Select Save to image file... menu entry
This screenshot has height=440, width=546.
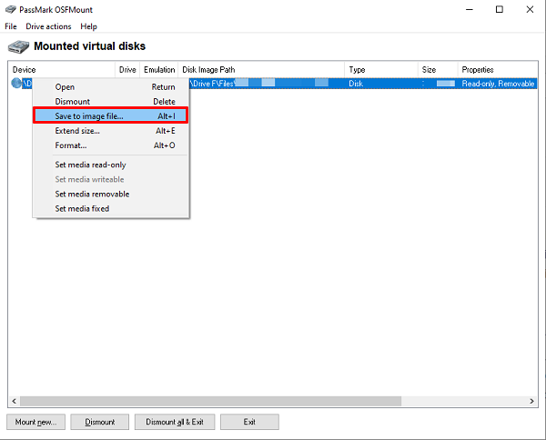111,115
